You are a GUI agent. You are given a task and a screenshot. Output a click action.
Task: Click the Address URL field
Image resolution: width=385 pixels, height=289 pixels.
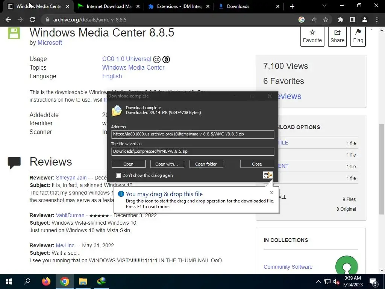193,134
